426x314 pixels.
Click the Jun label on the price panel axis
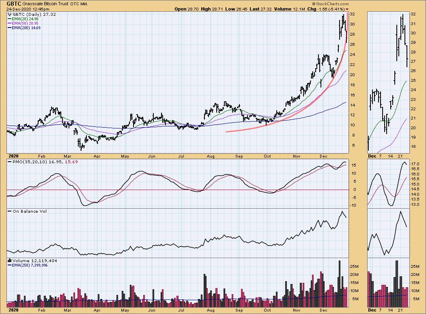point(152,156)
